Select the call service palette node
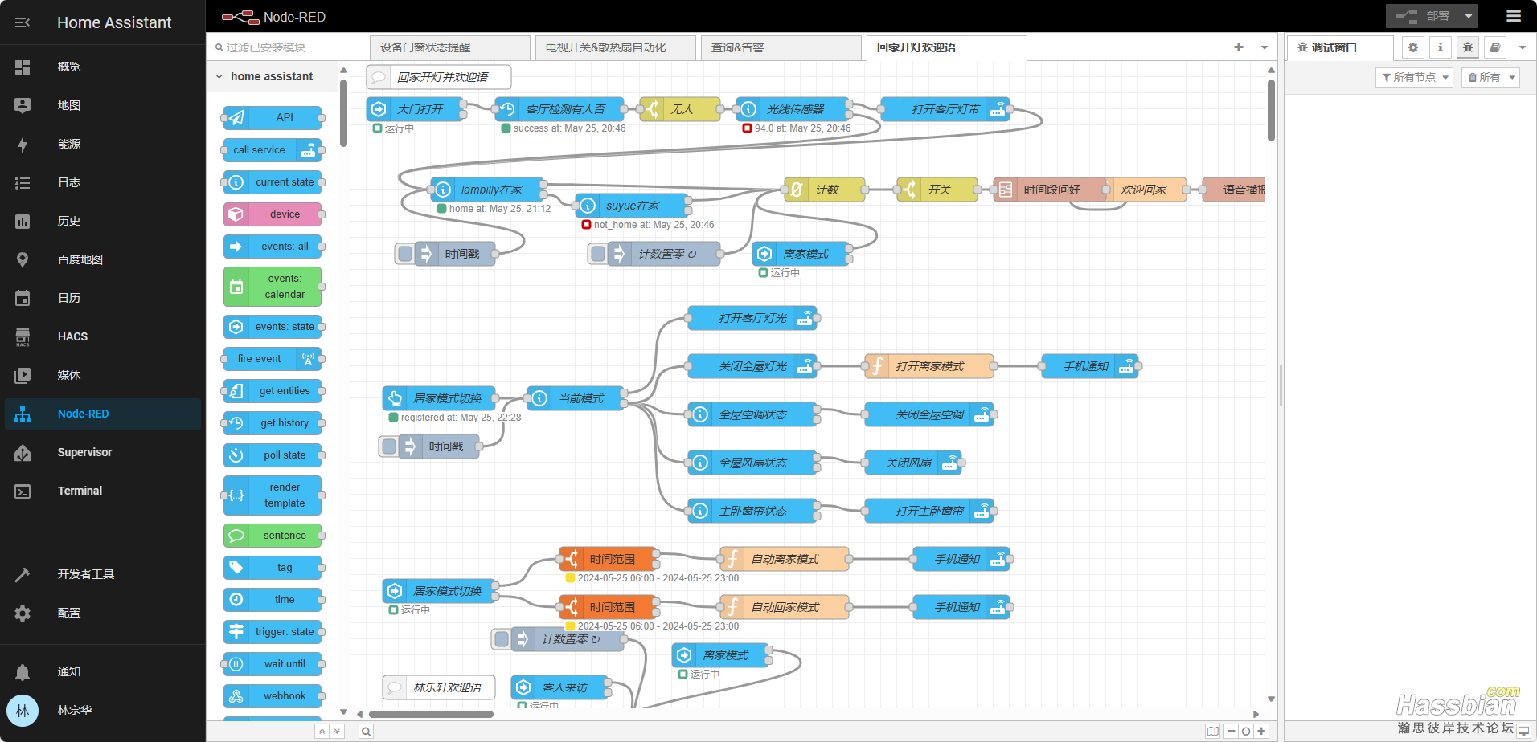This screenshot has width=1537, height=742. 273,149
